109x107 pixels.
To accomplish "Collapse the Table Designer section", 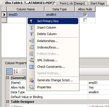I will pos(8,102).
